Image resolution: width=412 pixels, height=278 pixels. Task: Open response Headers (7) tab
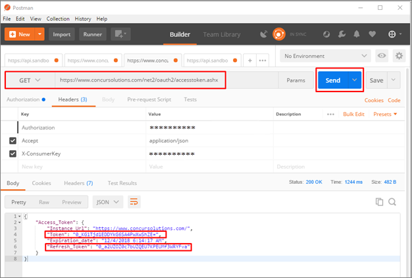78,183
